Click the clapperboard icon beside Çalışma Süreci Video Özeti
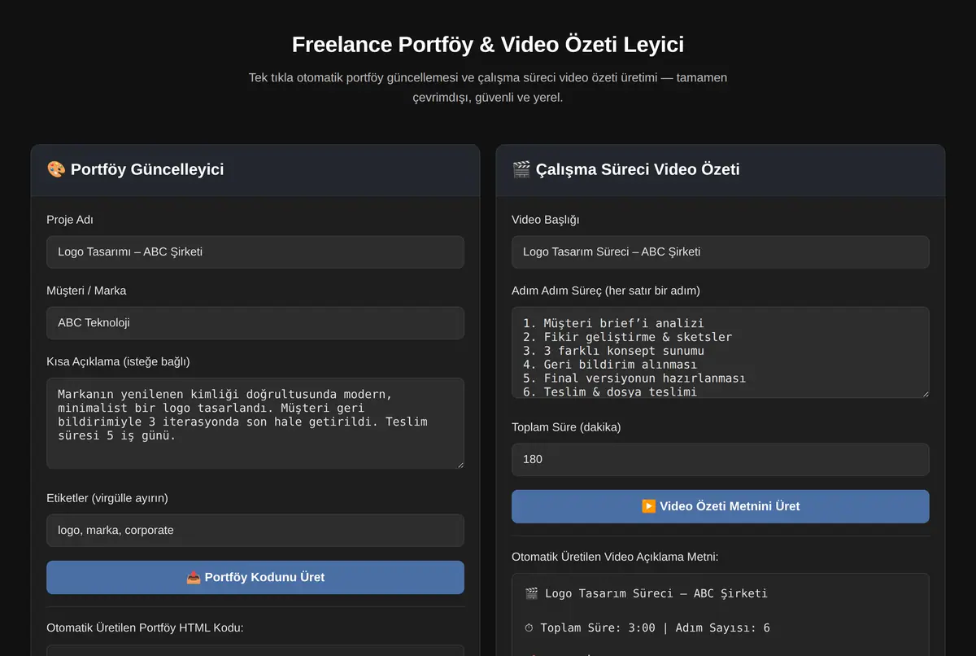This screenshot has width=976, height=656. click(521, 169)
